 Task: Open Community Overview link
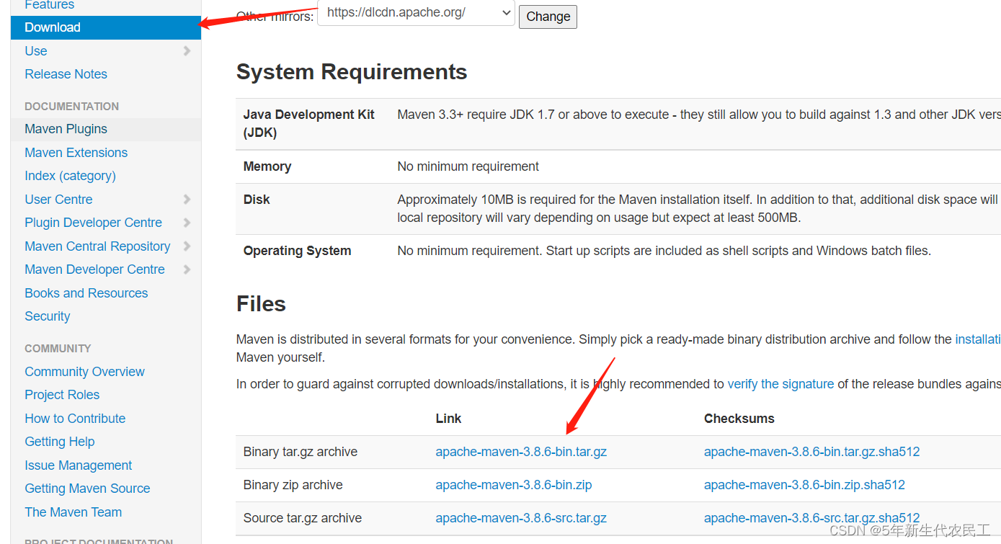click(x=84, y=372)
